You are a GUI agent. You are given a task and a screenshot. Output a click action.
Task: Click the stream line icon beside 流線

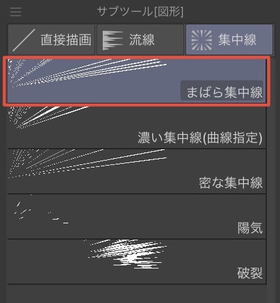[x=113, y=40]
